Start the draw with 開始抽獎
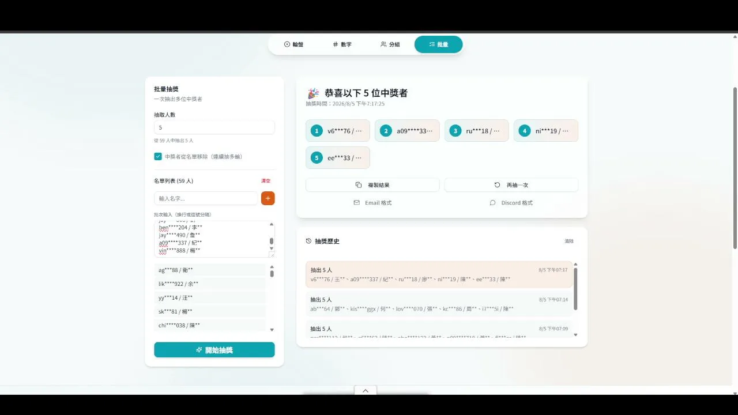The height and width of the screenshot is (415, 738). tap(214, 350)
